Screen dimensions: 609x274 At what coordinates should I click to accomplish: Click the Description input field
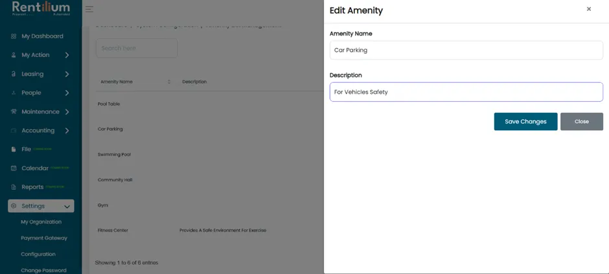(466, 92)
